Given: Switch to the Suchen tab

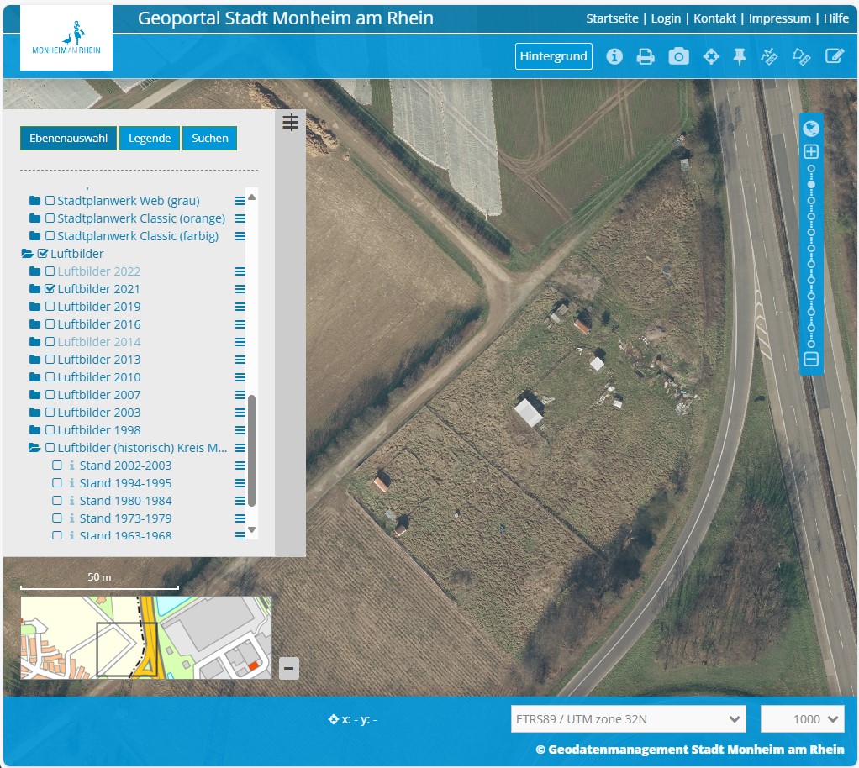Looking at the screenshot, I should [210, 138].
